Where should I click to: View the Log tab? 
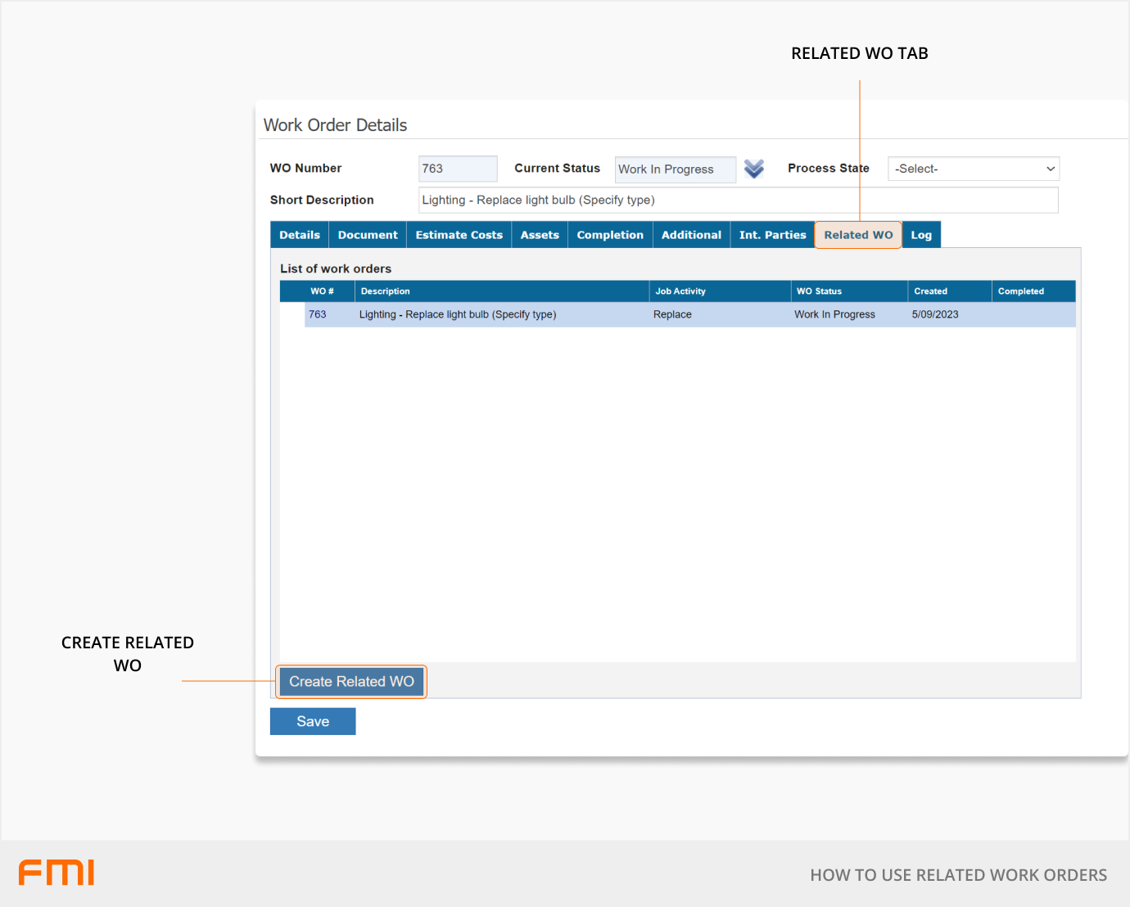pos(921,235)
